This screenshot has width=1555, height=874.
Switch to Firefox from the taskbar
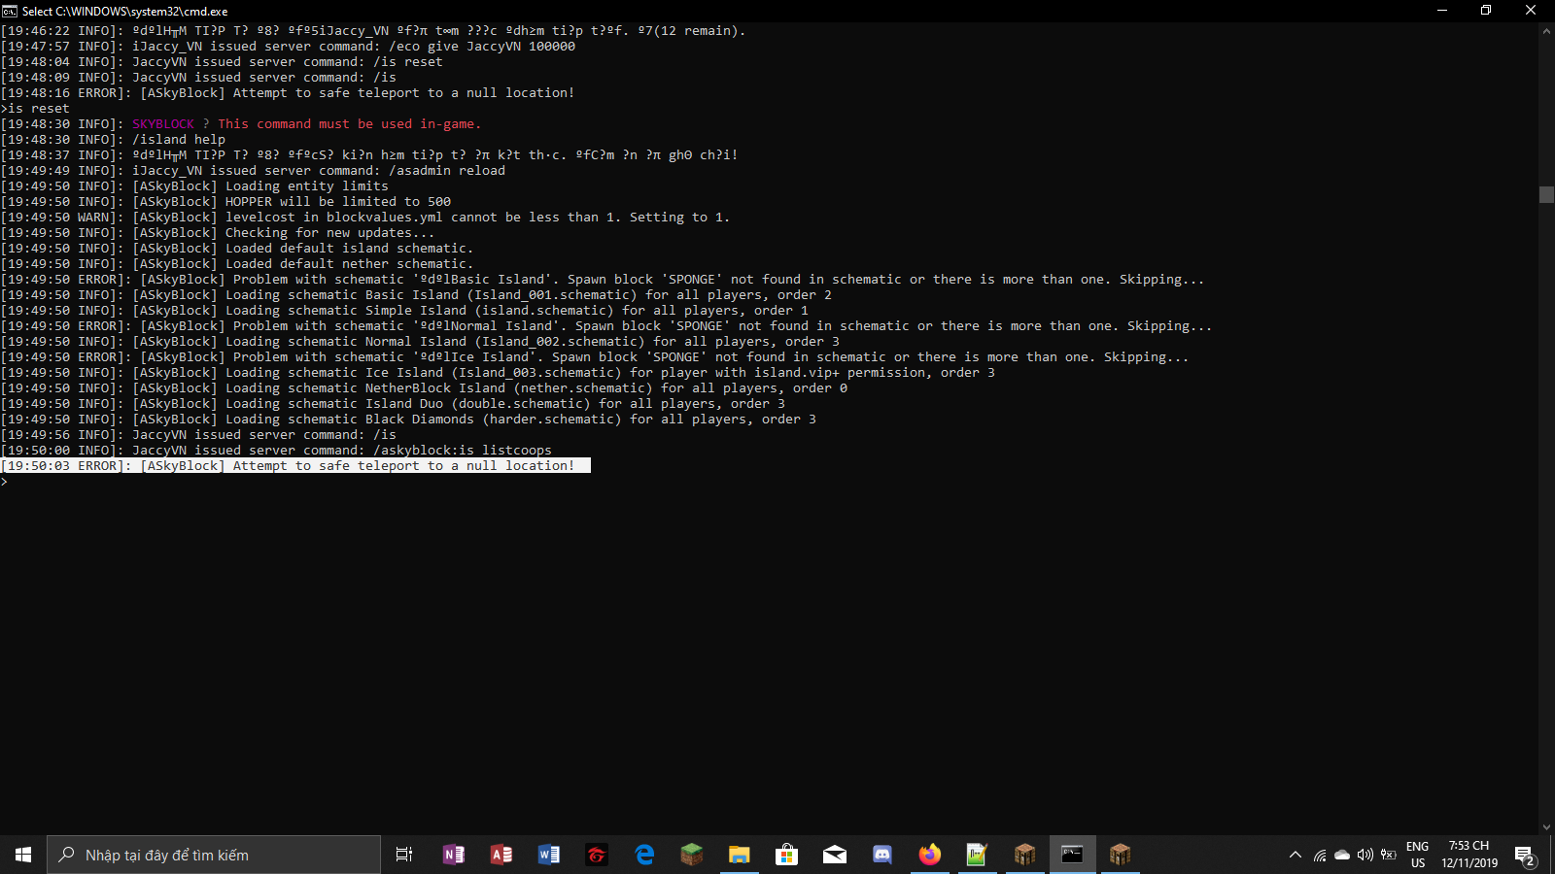(929, 855)
